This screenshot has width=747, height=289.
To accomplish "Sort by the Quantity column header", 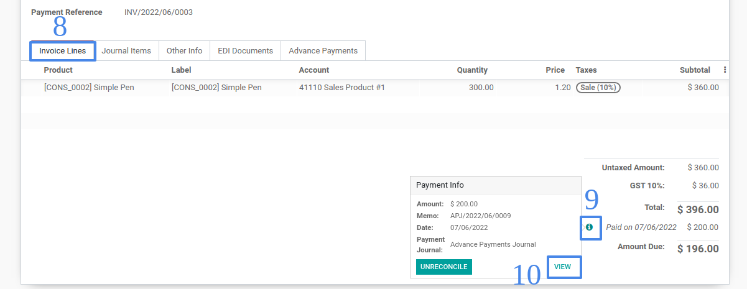I will (472, 70).
